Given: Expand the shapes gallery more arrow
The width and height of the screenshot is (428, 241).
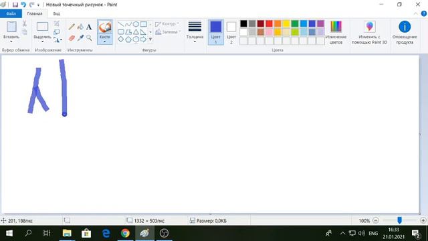Looking at the screenshot, I should click(x=150, y=39).
